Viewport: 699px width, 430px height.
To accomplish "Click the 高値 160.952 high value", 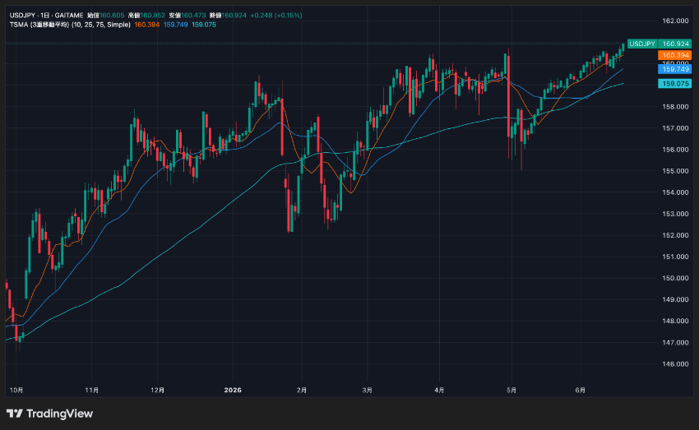I will point(146,15).
